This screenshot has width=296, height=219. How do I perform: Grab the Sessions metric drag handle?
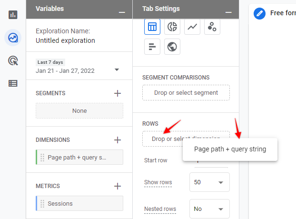click(42, 203)
